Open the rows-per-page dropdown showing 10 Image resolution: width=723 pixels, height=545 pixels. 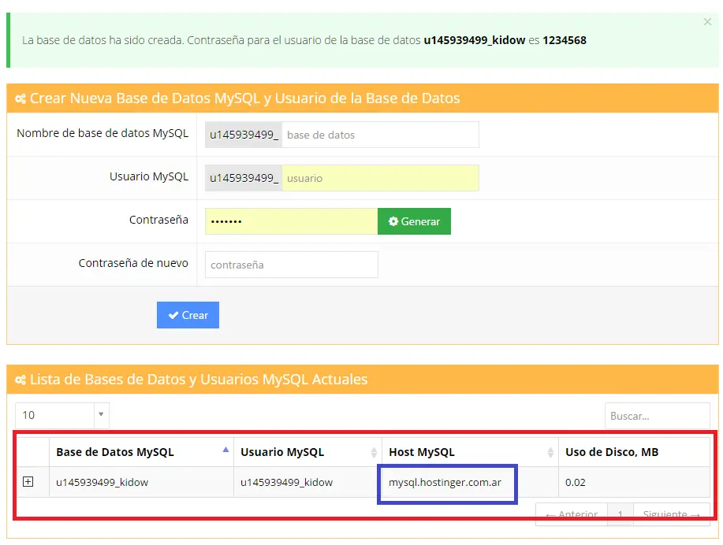click(62, 415)
